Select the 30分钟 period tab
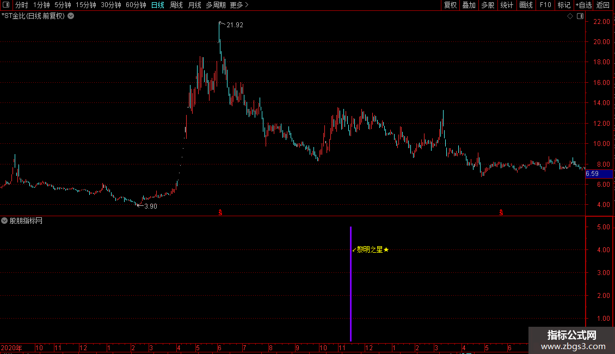The height and width of the screenshot is (354, 615). click(x=111, y=5)
